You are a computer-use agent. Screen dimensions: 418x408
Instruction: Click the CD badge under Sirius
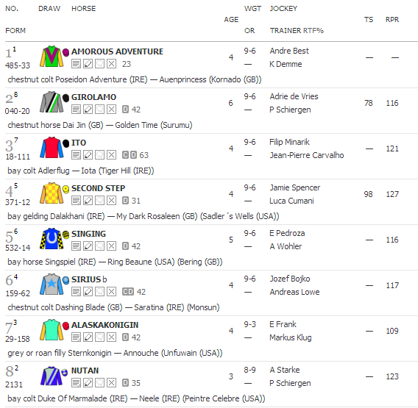[x=128, y=292]
